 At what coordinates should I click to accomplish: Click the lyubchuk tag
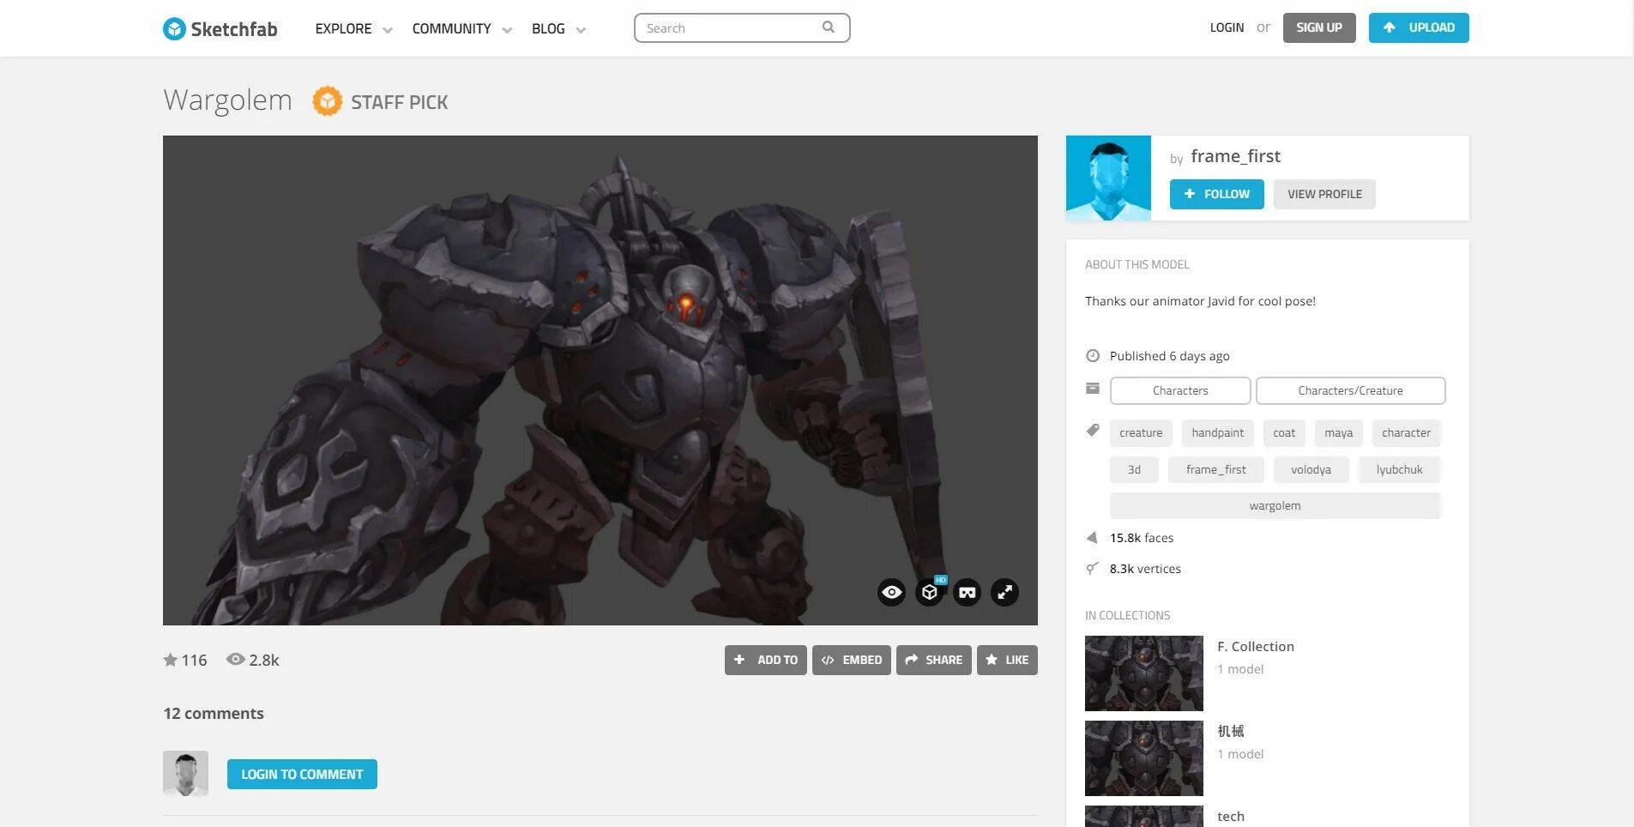click(x=1399, y=469)
